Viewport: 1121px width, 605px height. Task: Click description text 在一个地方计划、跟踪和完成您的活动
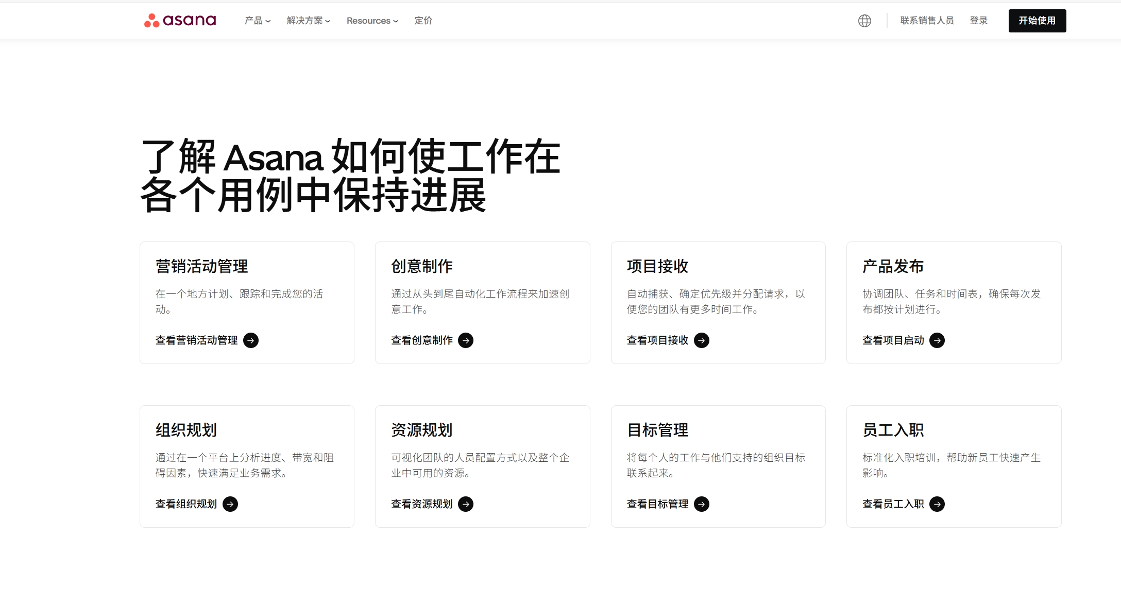coord(240,301)
